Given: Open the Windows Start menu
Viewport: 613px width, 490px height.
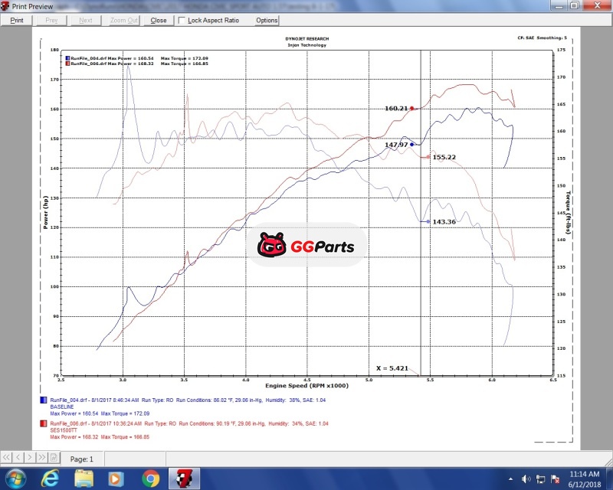Looking at the screenshot, I should (x=15, y=479).
